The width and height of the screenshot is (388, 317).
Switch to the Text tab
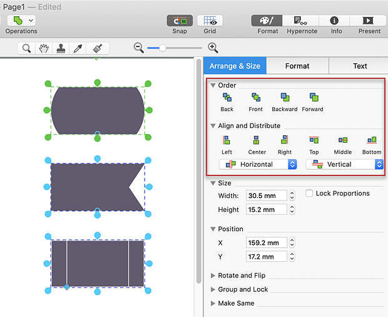coord(360,66)
